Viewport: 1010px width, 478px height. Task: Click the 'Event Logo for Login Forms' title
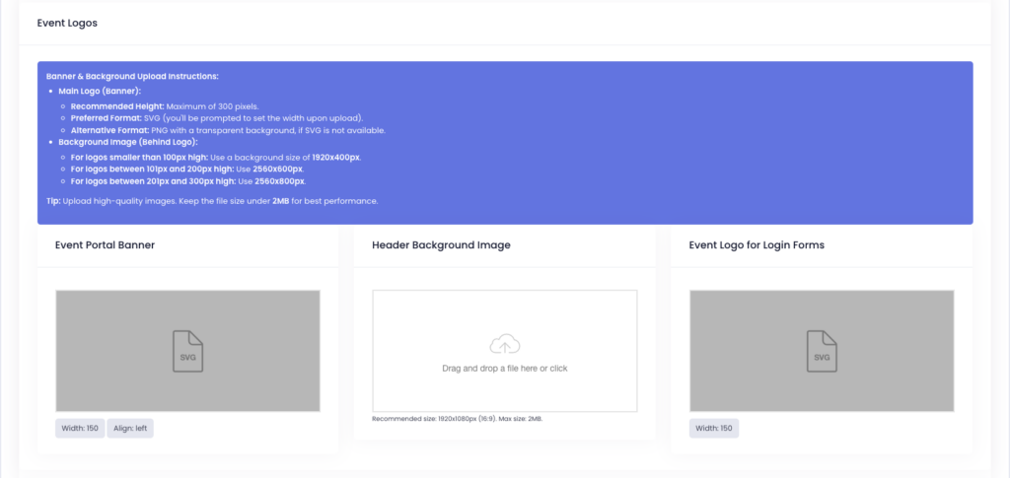point(757,244)
